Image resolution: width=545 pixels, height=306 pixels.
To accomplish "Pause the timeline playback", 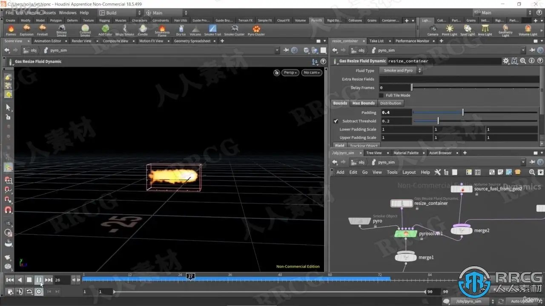I will [x=39, y=280].
